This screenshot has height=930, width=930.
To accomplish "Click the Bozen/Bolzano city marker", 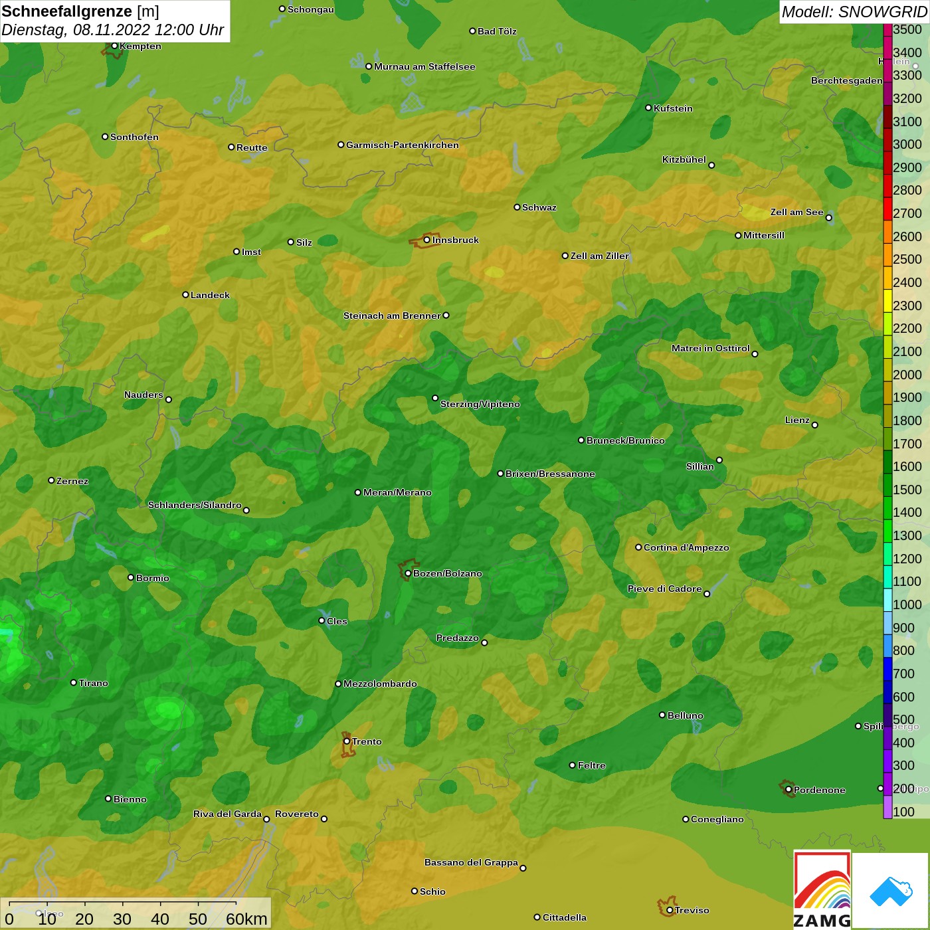I will [408, 573].
